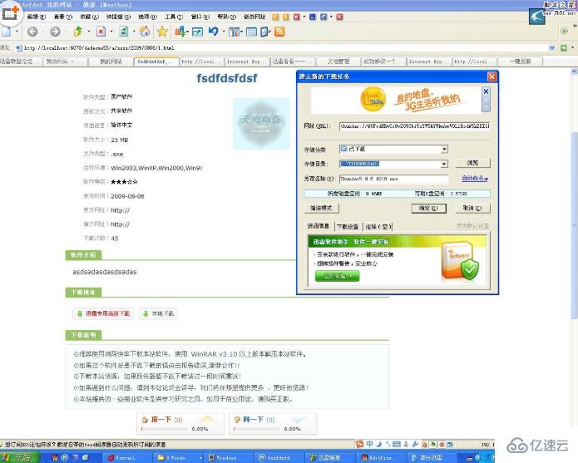Click the 简洁模式 simple mode button
The width and height of the screenshot is (578, 463).
[x=322, y=208]
